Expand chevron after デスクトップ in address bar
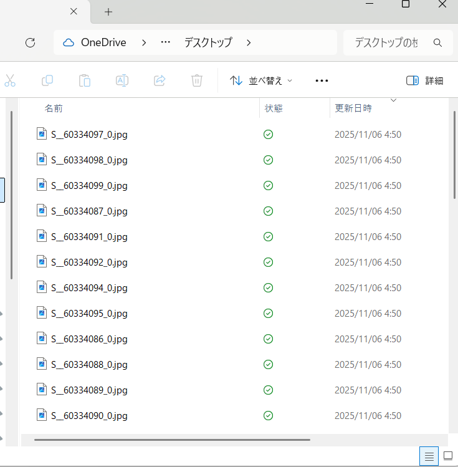 coord(249,43)
